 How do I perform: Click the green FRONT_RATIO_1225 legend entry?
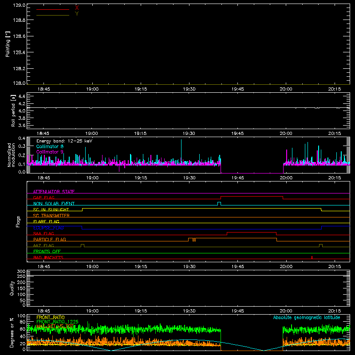point(57,322)
